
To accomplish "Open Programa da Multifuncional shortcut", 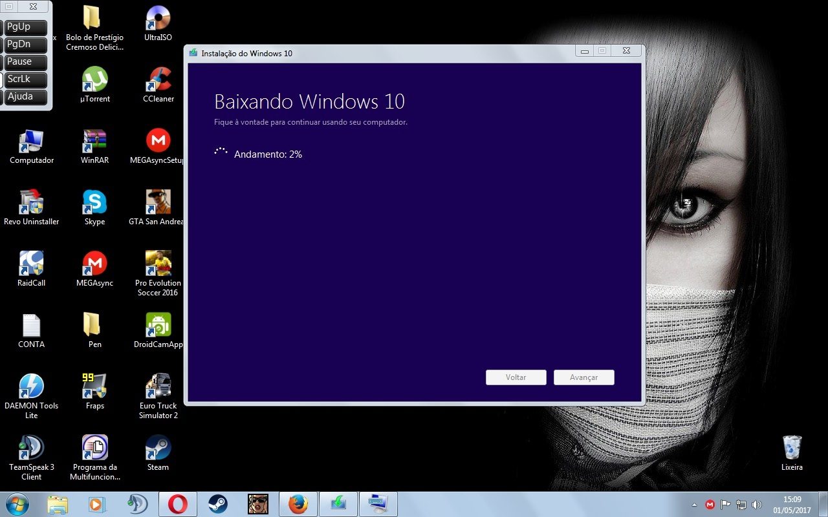I will click(94, 458).
